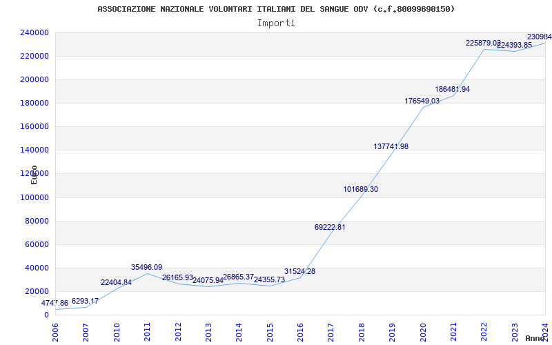Screen dimensions: 552x345
Task: Select the Importi subtitle text
Action: point(276,23)
